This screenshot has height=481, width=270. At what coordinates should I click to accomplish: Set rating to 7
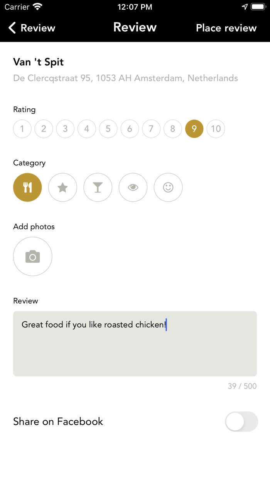(x=151, y=129)
